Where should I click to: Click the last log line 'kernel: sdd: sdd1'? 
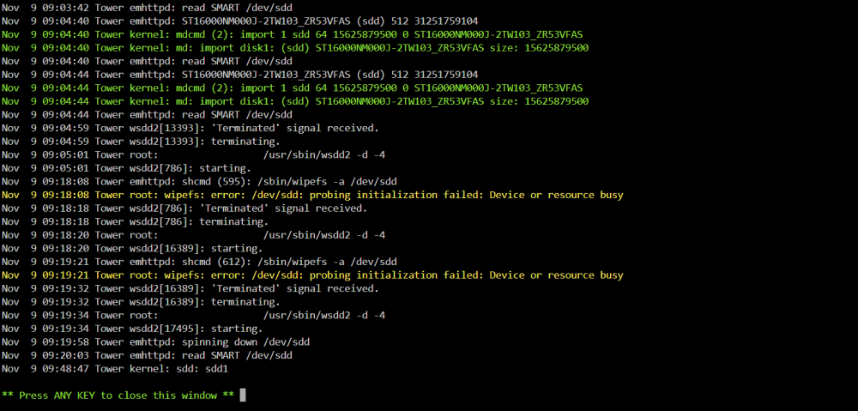tap(115, 369)
